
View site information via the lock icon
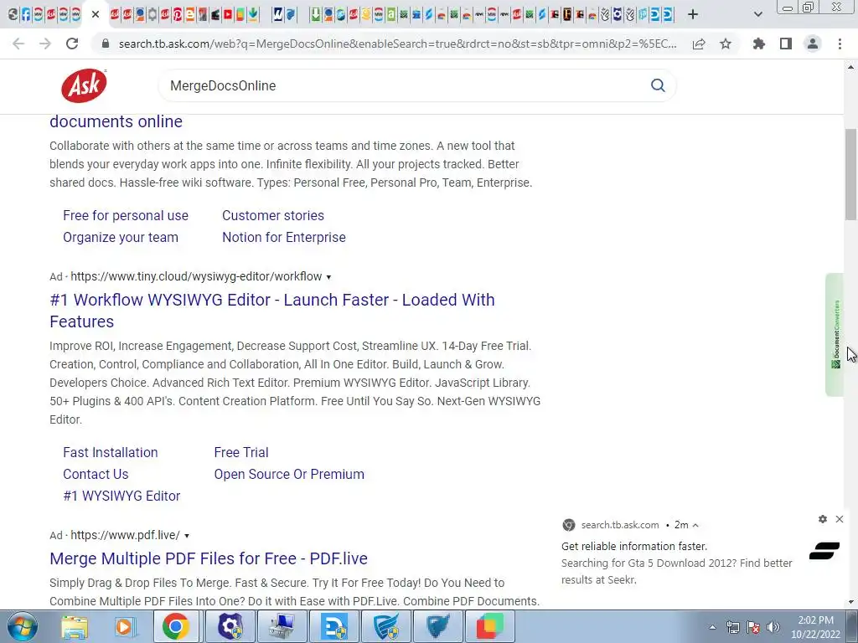click(106, 44)
